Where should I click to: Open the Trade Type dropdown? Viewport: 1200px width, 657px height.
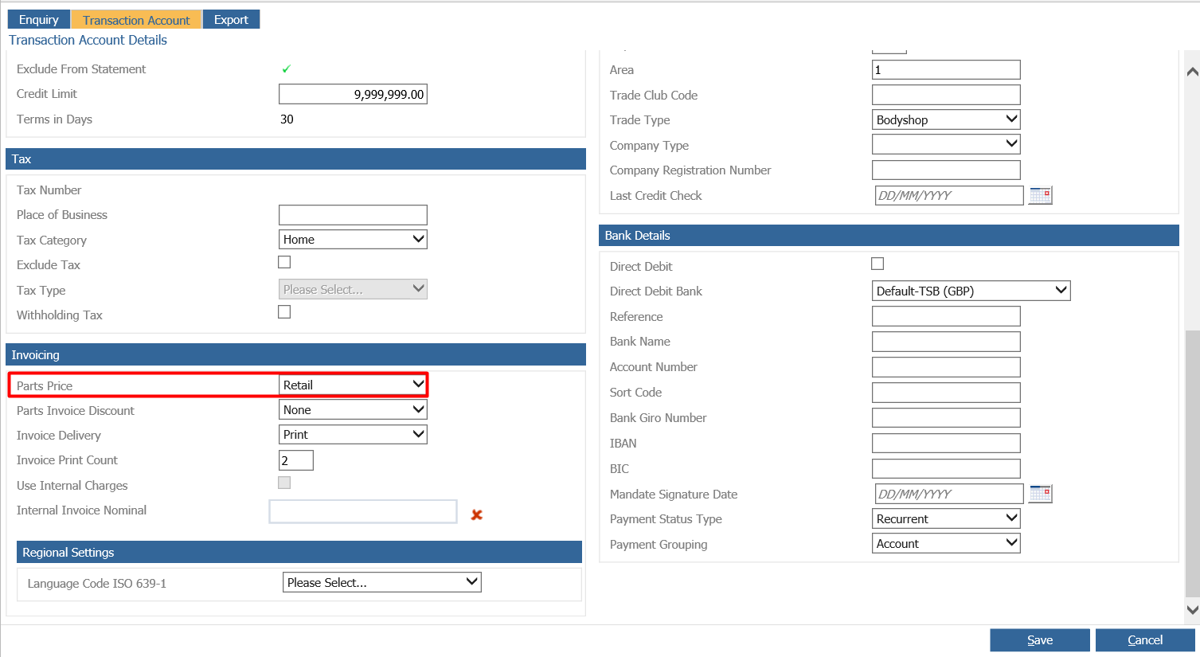coord(946,119)
